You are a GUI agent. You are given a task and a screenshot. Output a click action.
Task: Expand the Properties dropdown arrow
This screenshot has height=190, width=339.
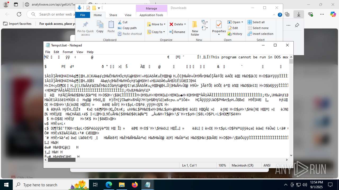point(219,35)
